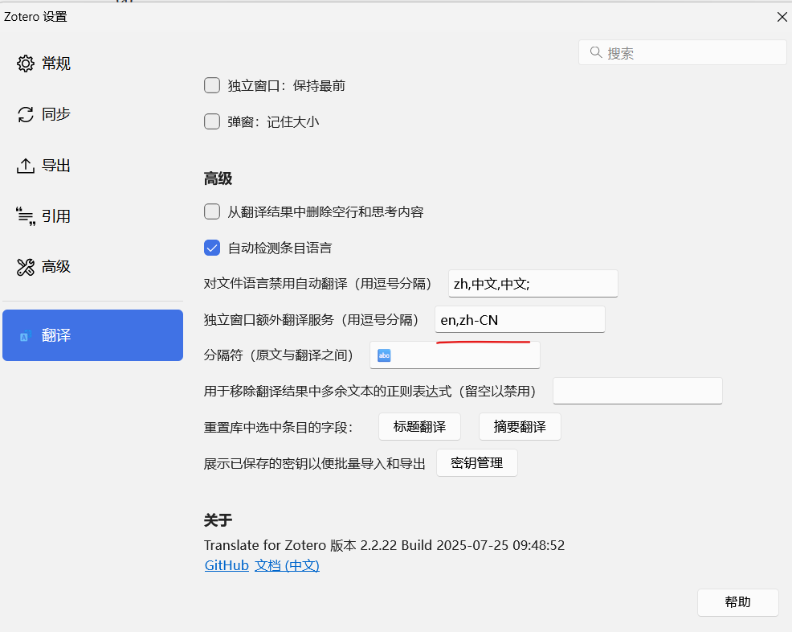Click the 摘要翻译 reset button
The height and width of the screenshot is (632, 792).
tap(520, 426)
